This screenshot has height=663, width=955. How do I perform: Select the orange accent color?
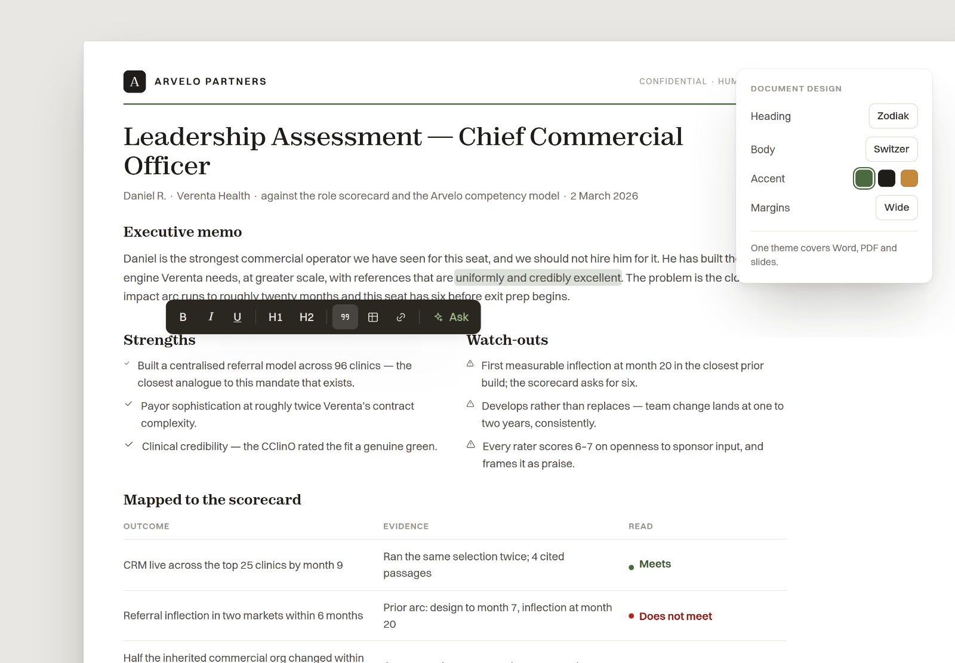tap(909, 178)
